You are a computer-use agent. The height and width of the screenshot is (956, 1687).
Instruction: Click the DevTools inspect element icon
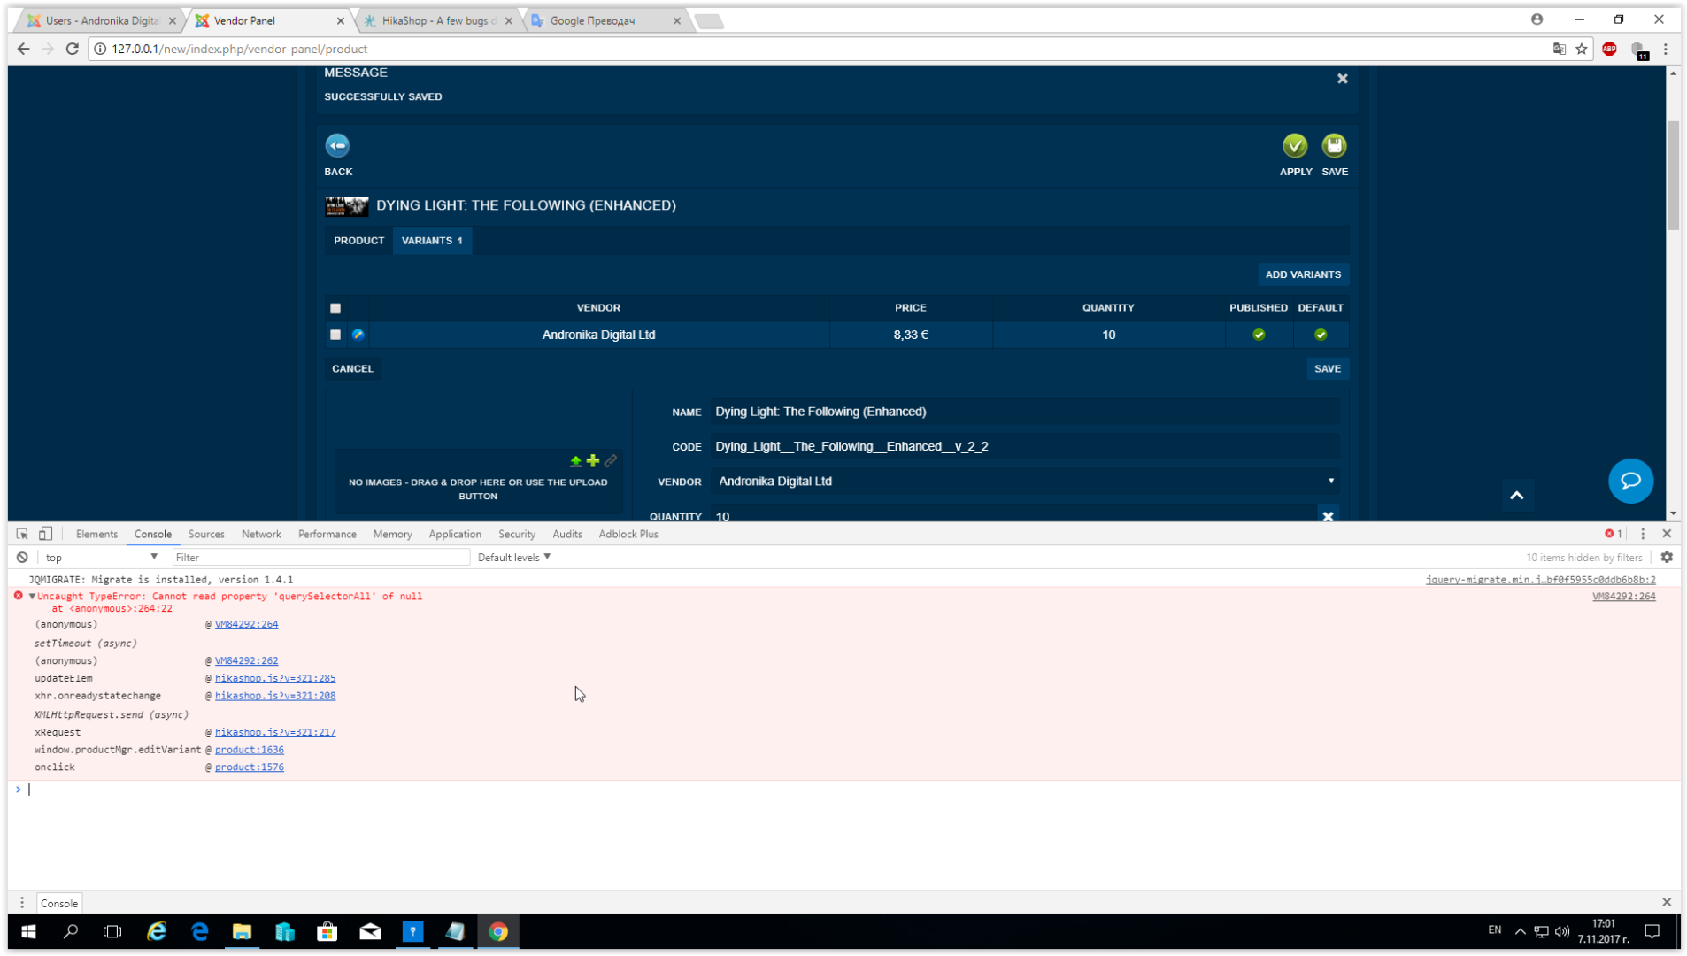pos(22,534)
